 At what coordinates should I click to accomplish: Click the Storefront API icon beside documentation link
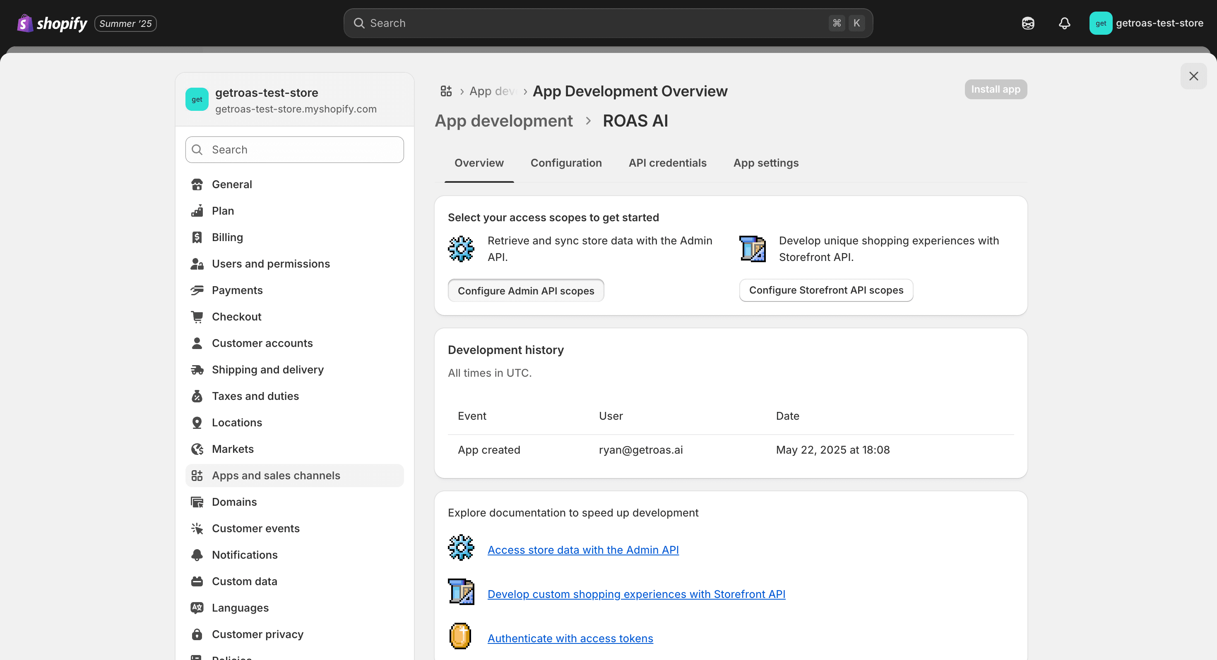tap(461, 591)
